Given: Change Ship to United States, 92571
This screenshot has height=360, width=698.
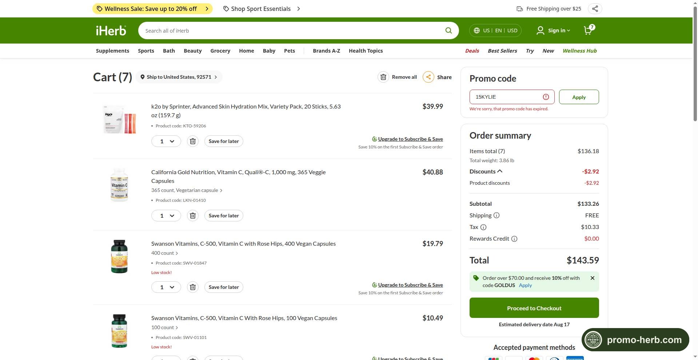Looking at the screenshot, I should pyautogui.click(x=179, y=77).
